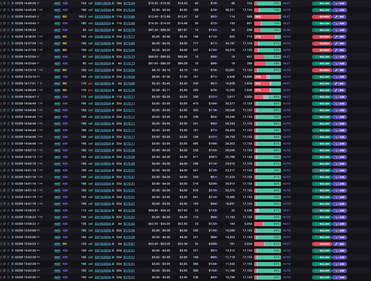Open the chart icon beside the 03/08/2024 expiry

tap(113, 36)
